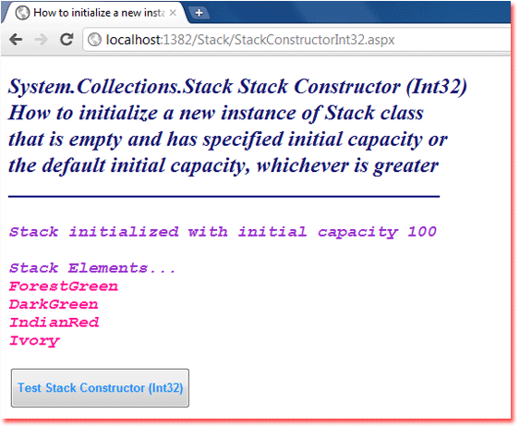Click the 'Stack Elements...' label
The width and height of the screenshot is (520, 426).
tap(92, 268)
